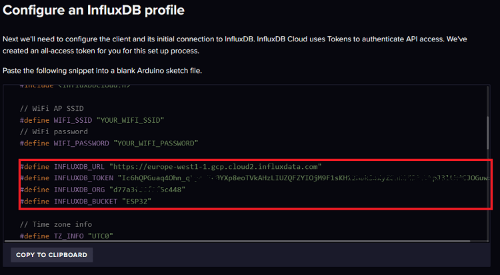Click the TZ_INFO define line
Image resolution: width=500 pixels, height=275 pixels.
click(x=61, y=236)
